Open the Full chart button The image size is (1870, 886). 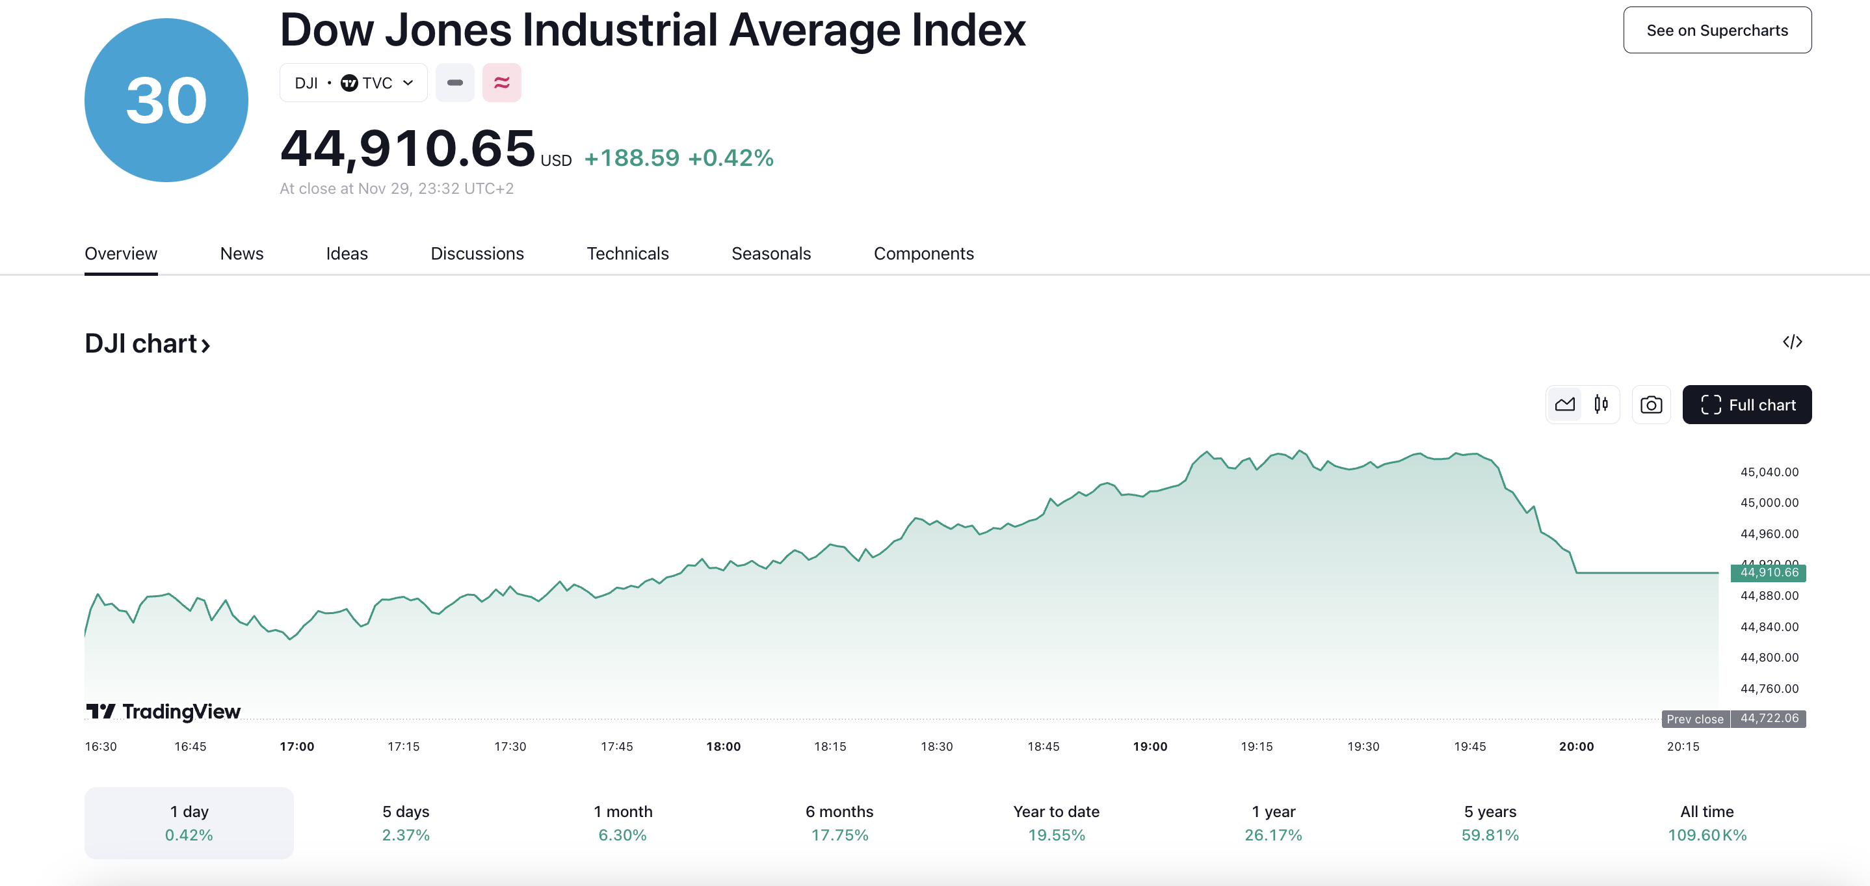pos(1746,405)
